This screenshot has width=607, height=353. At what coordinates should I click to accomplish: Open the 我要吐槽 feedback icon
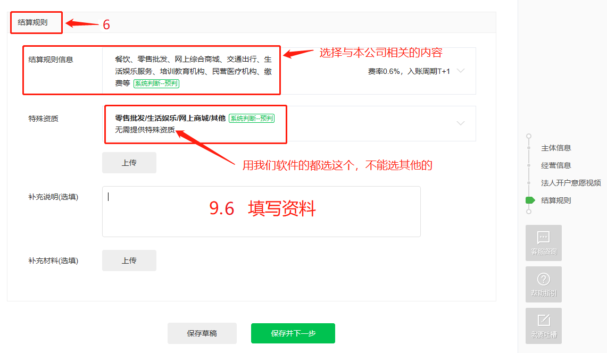click(543, 321)
